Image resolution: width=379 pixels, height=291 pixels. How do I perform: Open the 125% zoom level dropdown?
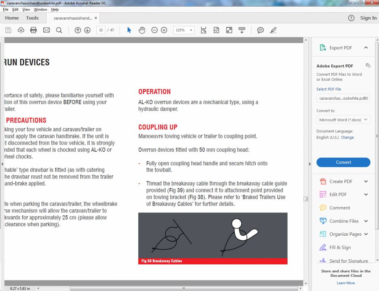pyautogui.click(x=183, y=30)
